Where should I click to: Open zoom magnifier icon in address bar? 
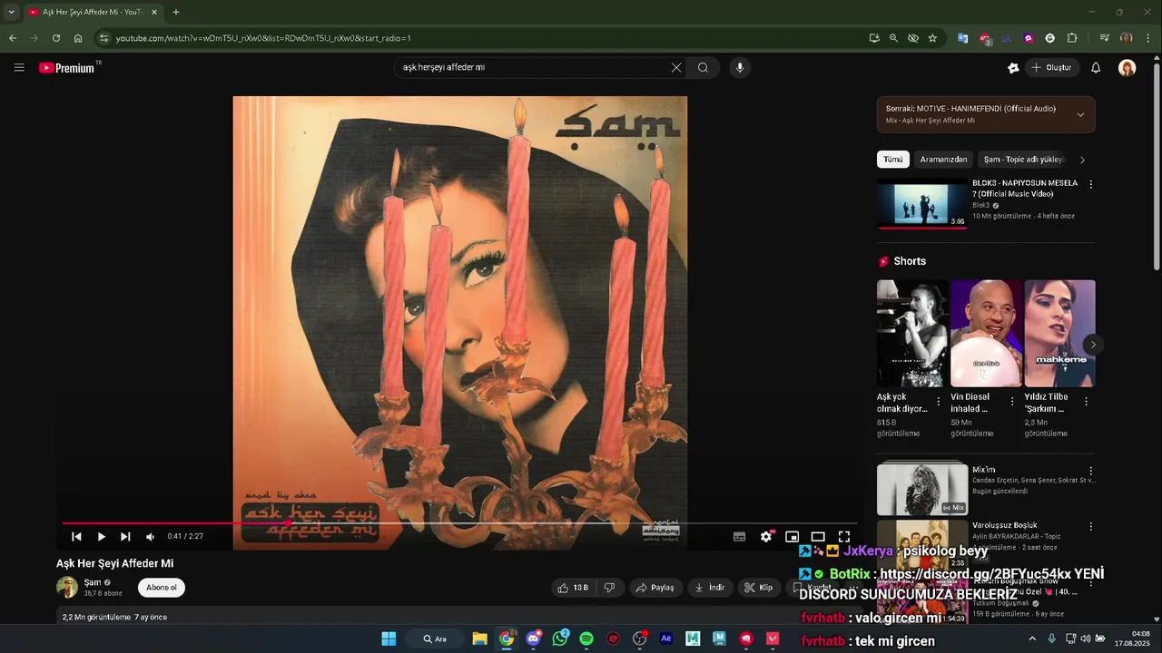click(893, 38)
